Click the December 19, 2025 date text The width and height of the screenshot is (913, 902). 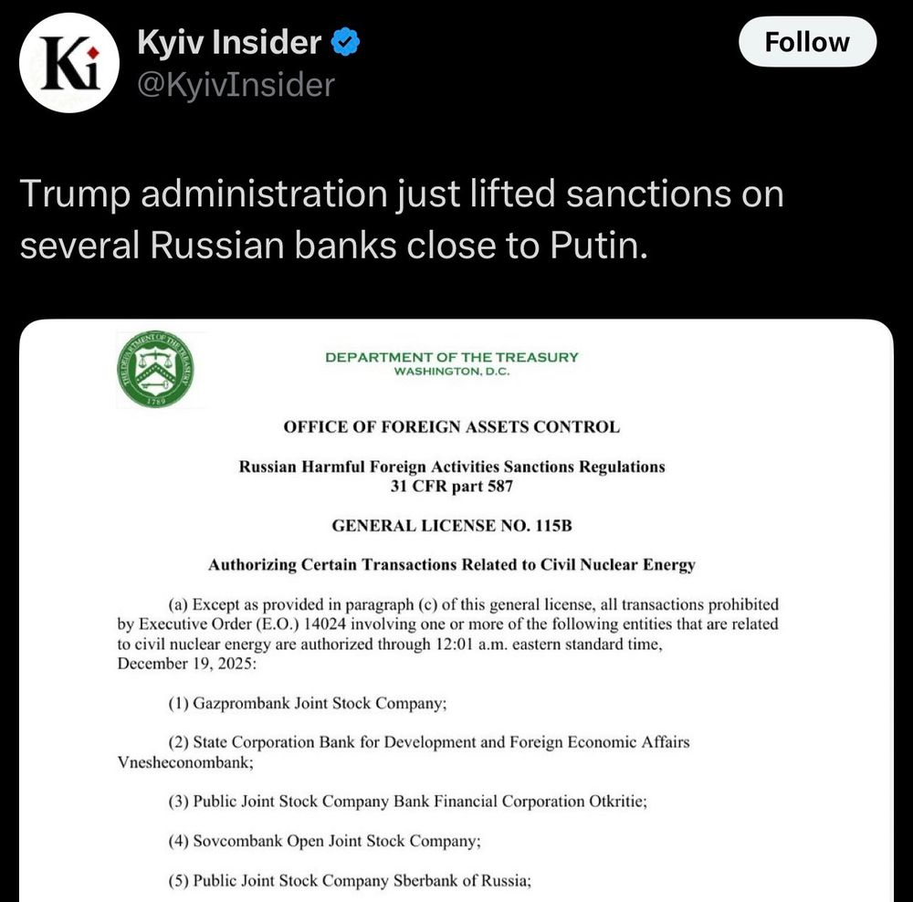point(186,664)
